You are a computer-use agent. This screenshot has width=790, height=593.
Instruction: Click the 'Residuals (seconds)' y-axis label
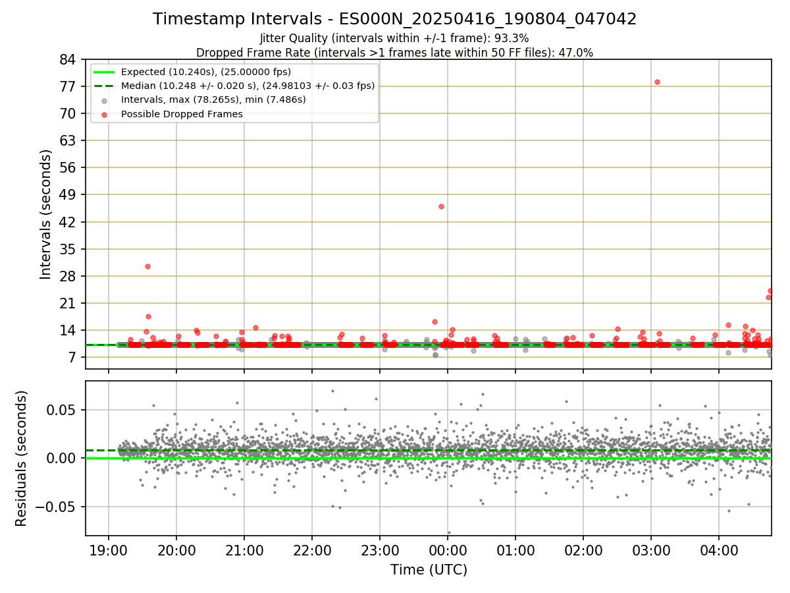click(x=22, y=458)
